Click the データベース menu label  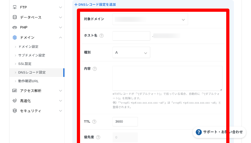coord(31,17)
